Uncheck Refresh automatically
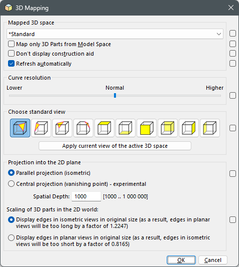The width and height of the screenshot is (239, 267). pyautogui.click(x=11, y=64)
